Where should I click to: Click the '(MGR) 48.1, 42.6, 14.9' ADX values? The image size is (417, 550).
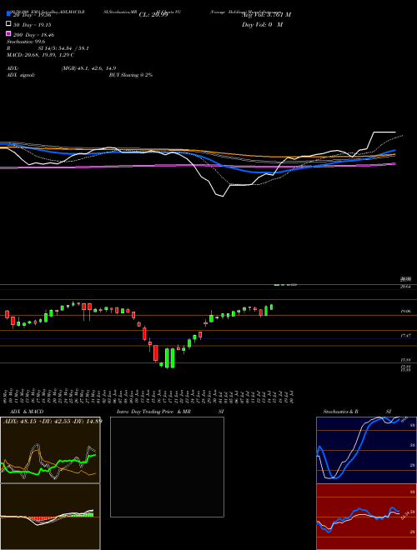tap(88, 68)
